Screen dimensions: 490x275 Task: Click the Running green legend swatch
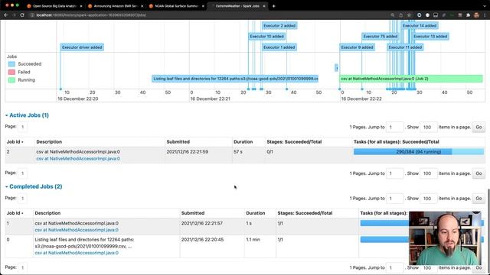(11, 80)
